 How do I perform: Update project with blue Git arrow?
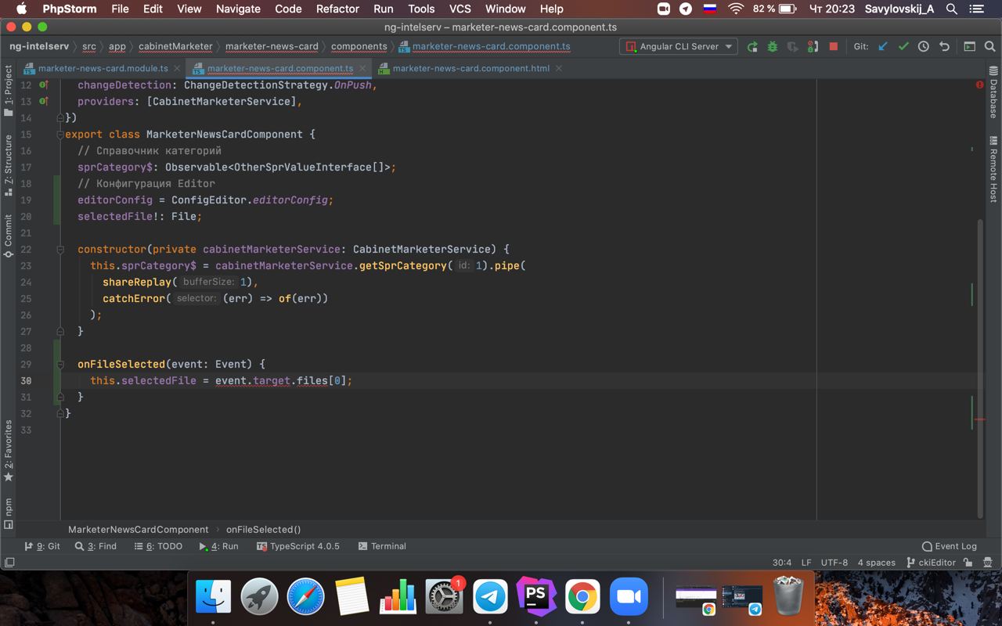click(x=883, y=46)
